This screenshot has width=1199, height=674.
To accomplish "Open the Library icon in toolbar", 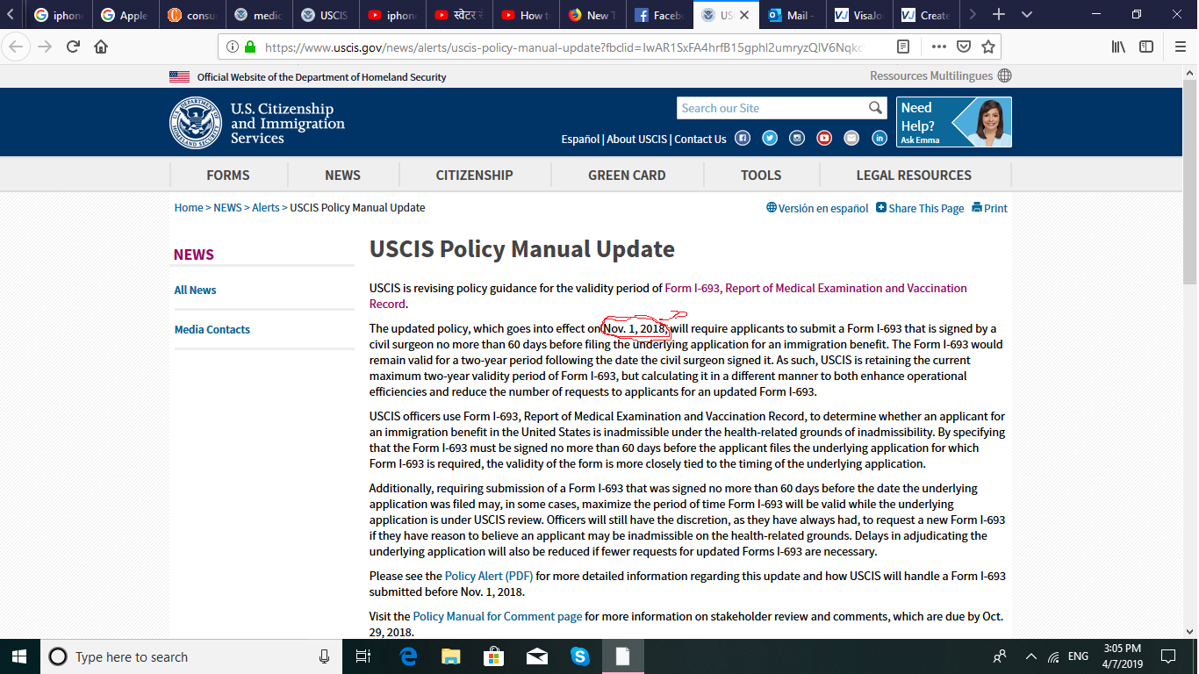I will click(x=1118, y=47).
